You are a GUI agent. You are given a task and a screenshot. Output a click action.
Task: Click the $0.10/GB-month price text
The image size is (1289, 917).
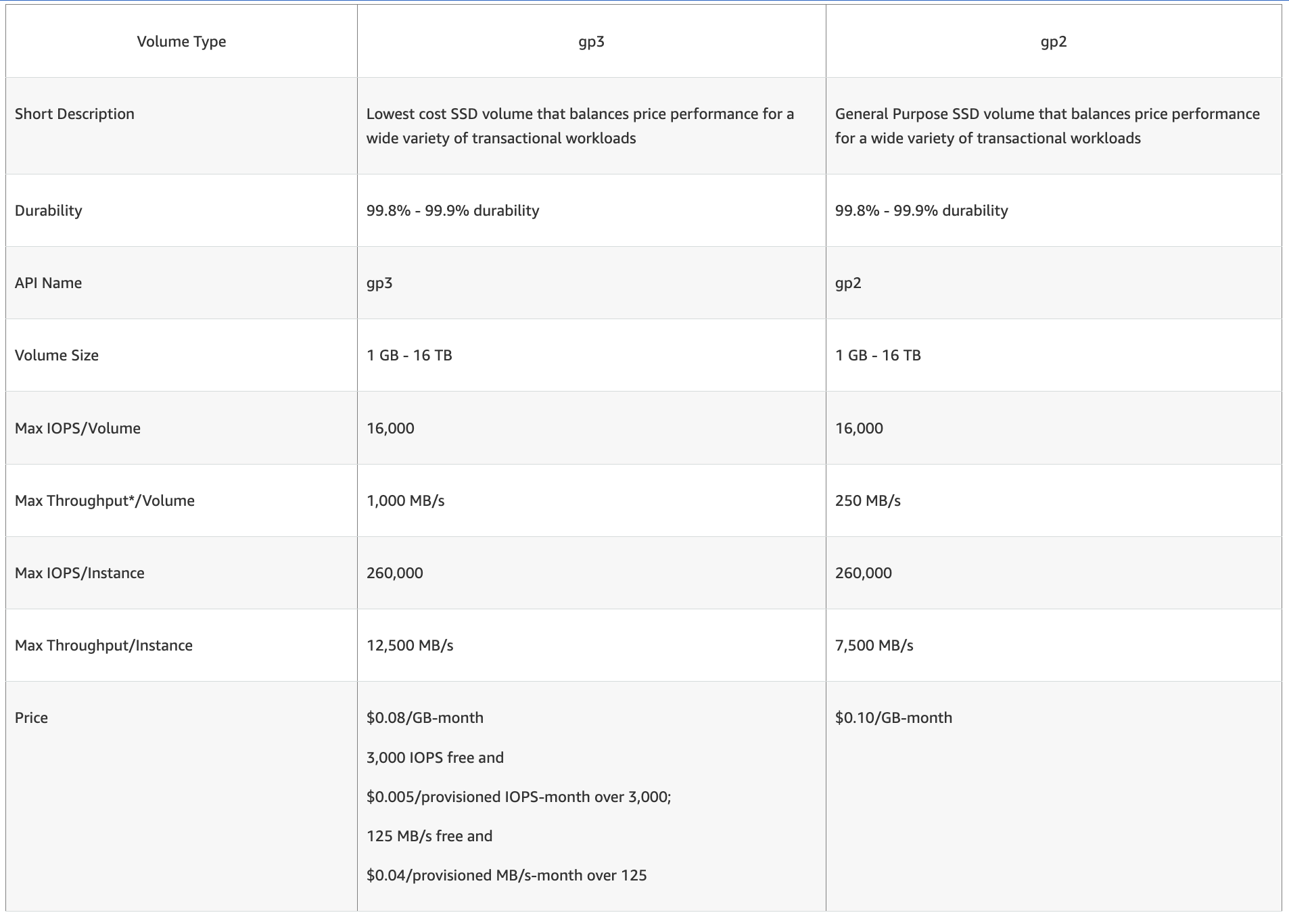coord(893,718)
